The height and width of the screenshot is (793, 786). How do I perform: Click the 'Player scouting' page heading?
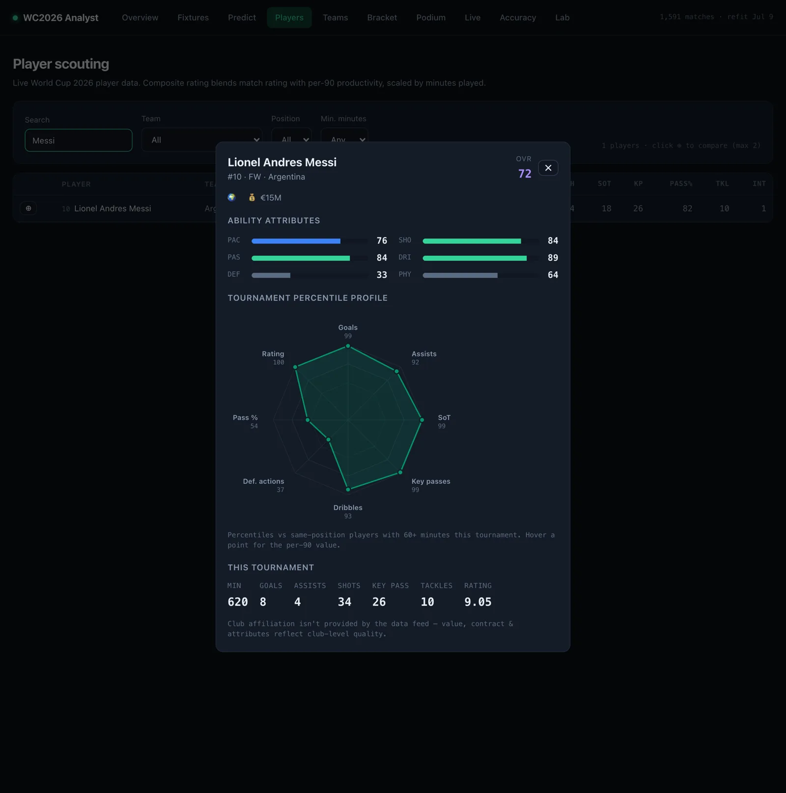coord(61,64)
